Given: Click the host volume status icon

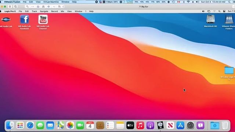Looking at the screenshot, I should tap(198, 2).
